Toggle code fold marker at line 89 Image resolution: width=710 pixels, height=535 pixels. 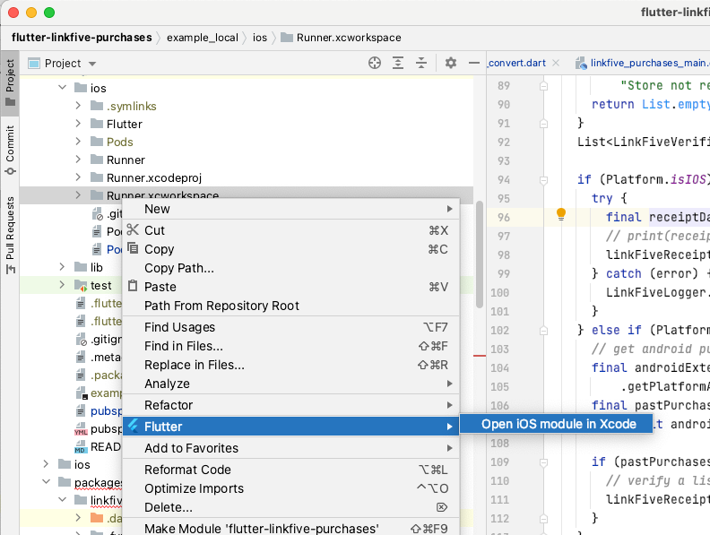coord(544,86)
